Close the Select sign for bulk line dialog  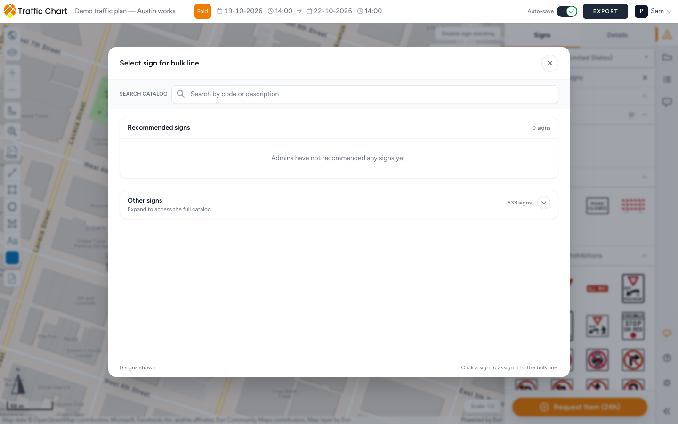coord(550,63)
